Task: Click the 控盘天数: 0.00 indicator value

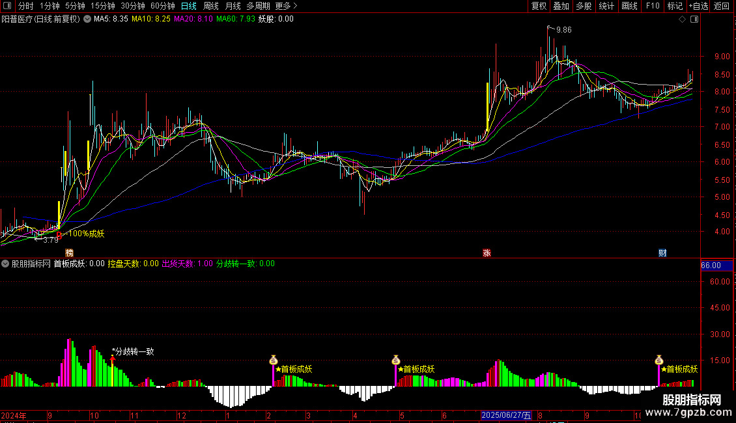Action: pyautogui.click(x=134, y=264)
